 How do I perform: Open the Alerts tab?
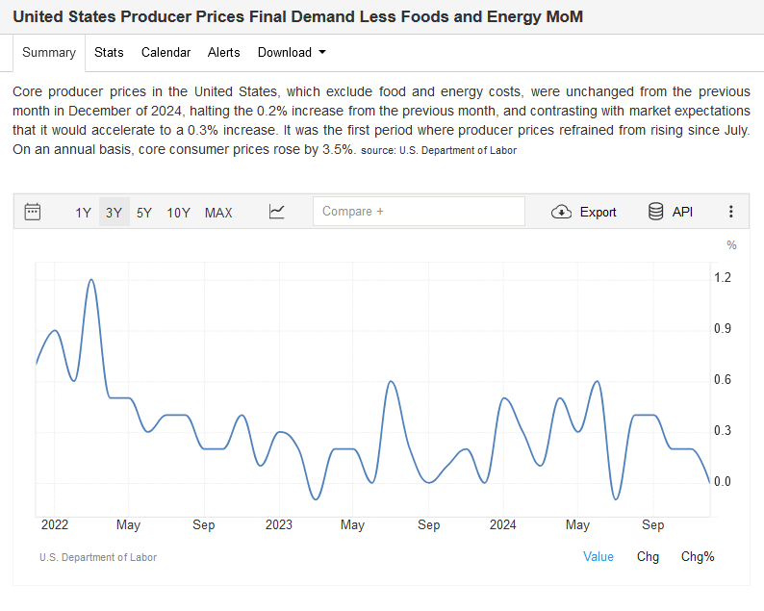(223, 52)
